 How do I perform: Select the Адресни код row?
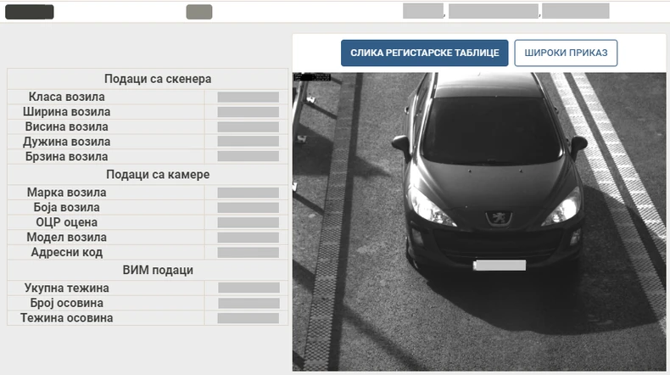[148, 253]
